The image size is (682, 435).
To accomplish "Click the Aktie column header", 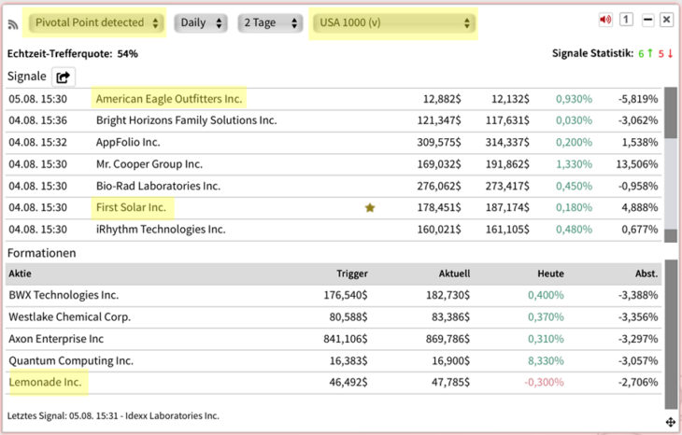I will (x=20, y=274).
